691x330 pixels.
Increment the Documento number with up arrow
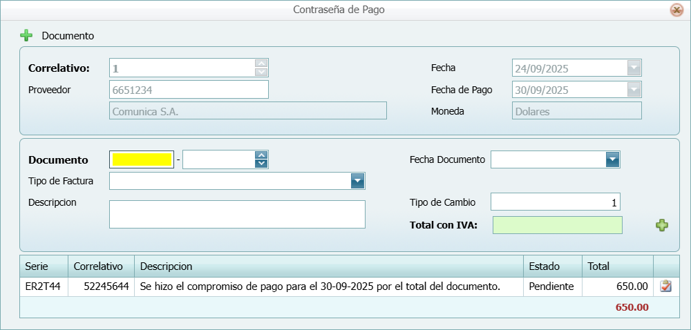pos(261,155)
